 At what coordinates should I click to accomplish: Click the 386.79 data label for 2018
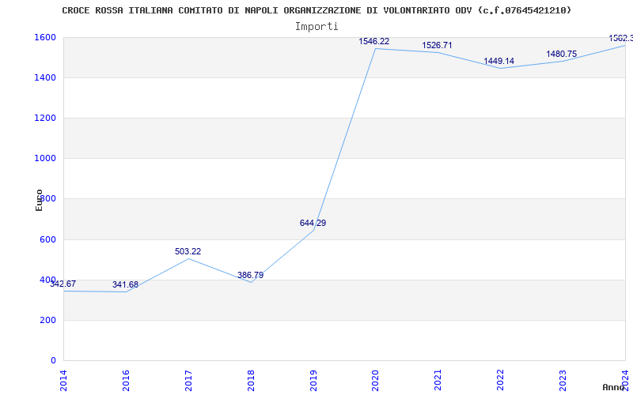(250, 275)
